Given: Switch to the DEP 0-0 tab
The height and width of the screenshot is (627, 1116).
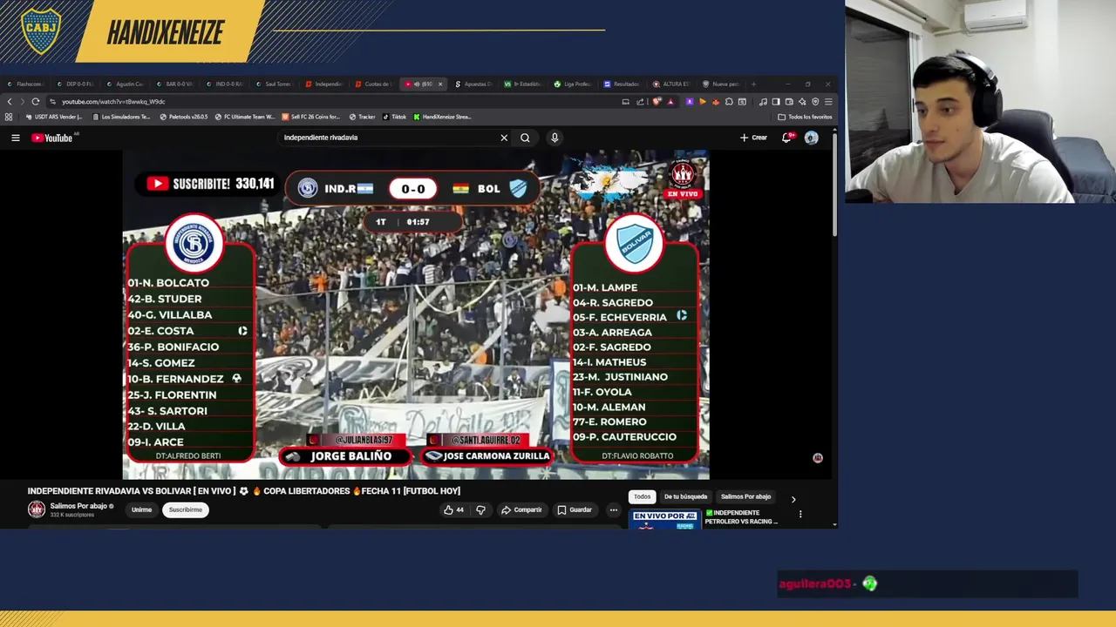Looking at the screenshot, I should coord(77,84).
